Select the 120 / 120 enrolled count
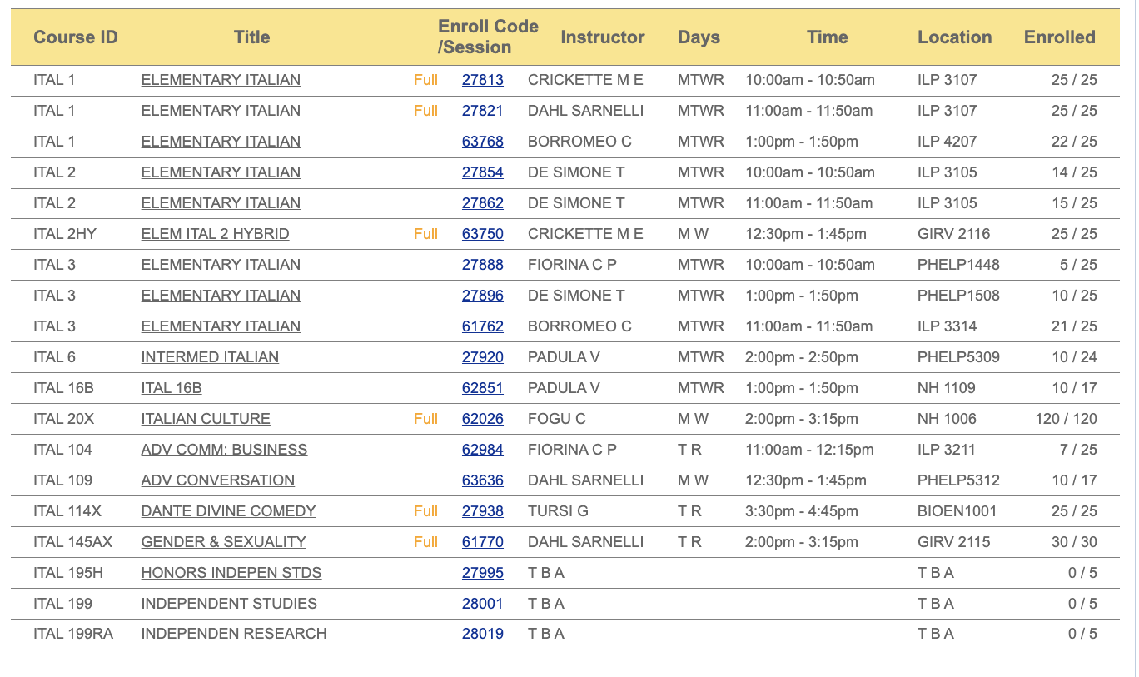 [1067, 419]
